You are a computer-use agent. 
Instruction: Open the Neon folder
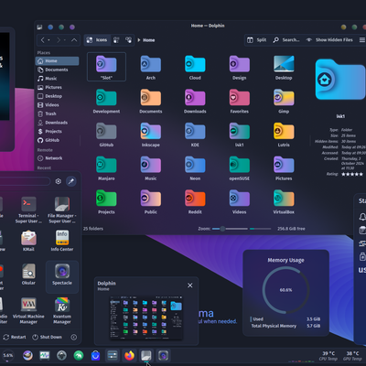(x=195, y=168)
